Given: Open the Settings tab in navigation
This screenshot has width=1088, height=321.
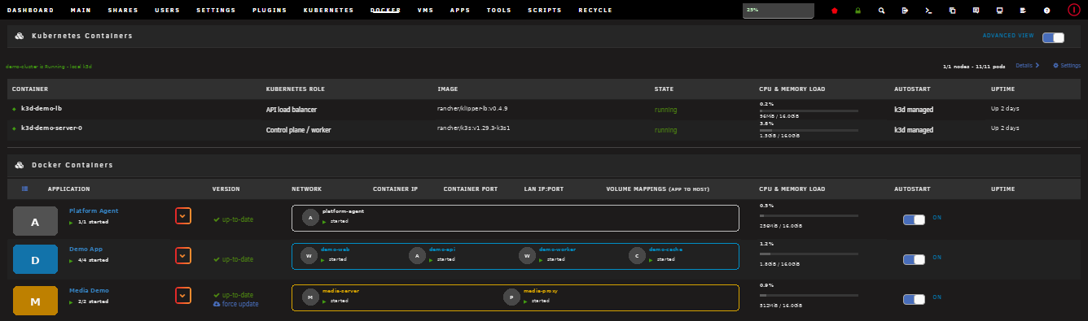Looking at the screenshot, I should (216, 11).
